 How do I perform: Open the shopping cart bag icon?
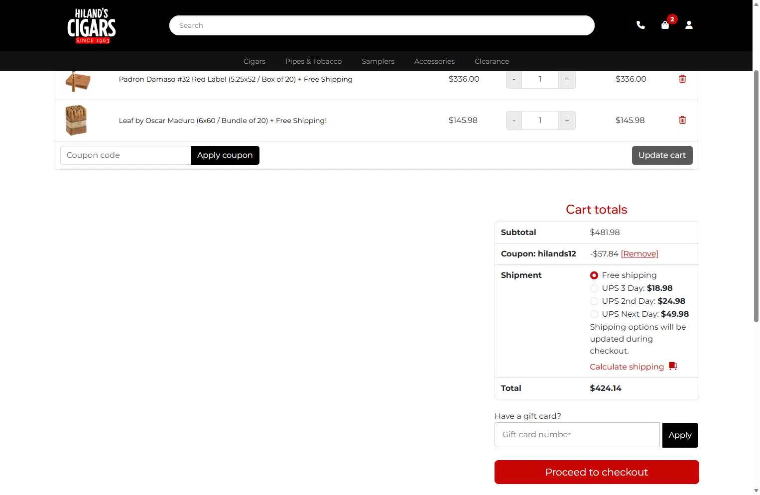click(x=665, y=25)
